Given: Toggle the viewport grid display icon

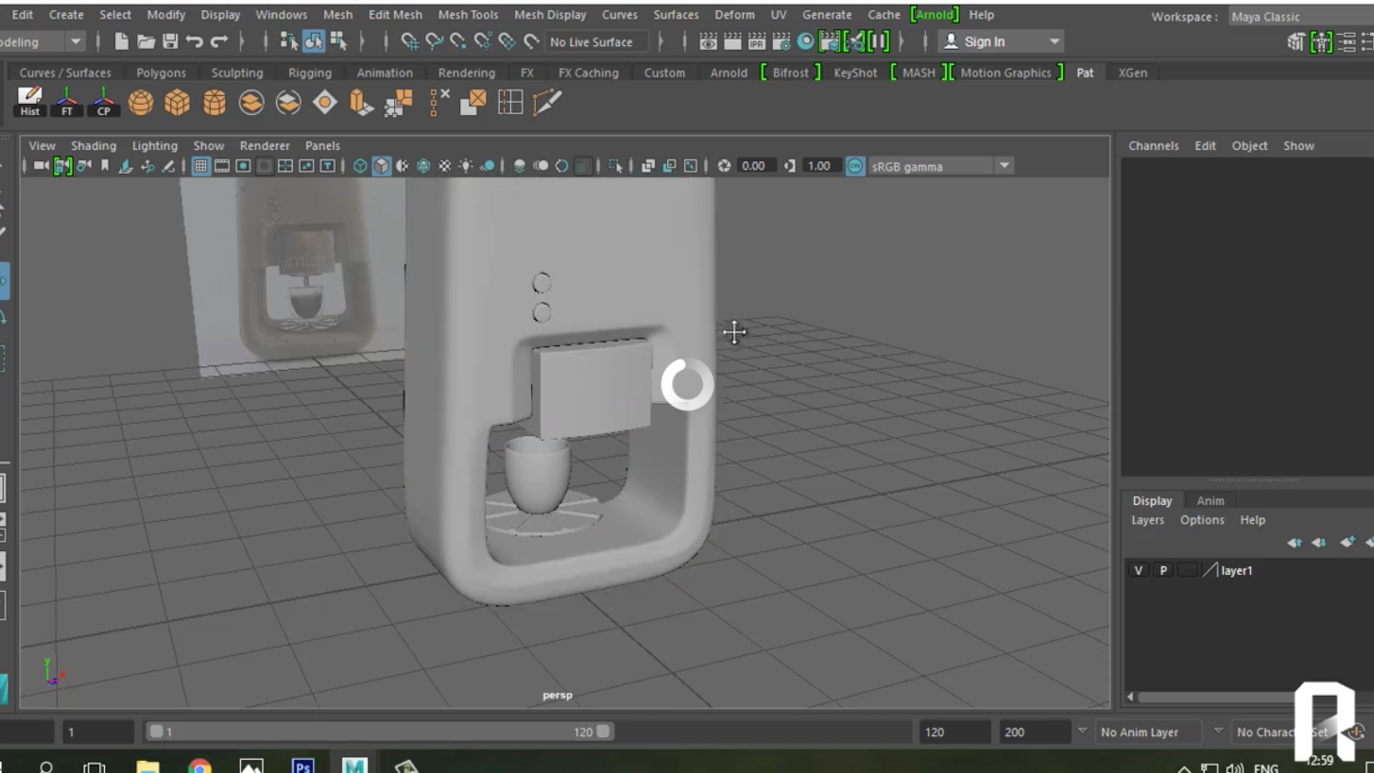Looking at the screenshot, I should coord(201,167).
